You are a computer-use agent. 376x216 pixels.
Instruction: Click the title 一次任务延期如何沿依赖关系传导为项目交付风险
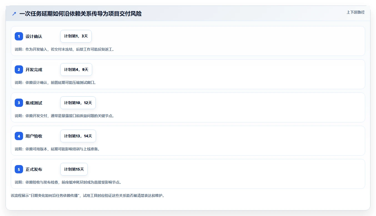coord(81,14)
